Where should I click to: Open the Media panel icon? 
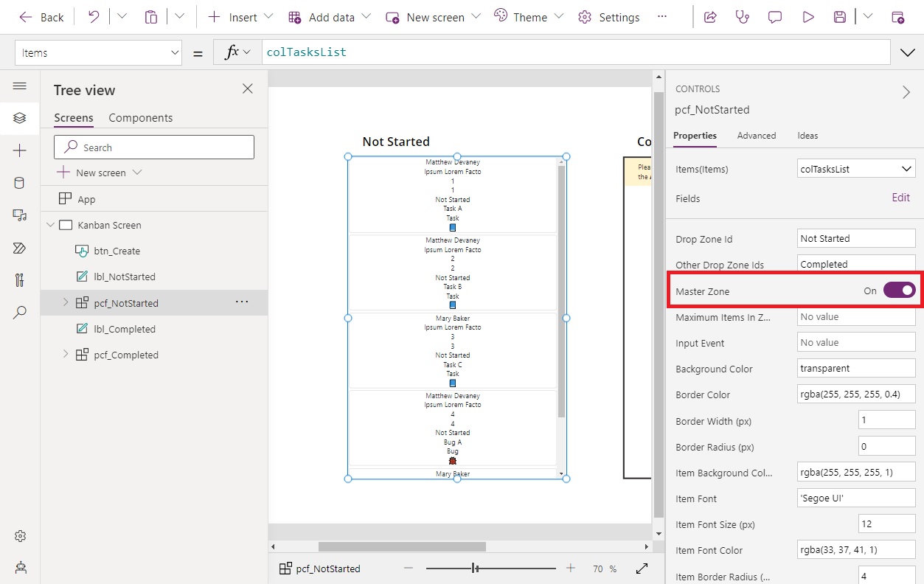coord(20,215)
